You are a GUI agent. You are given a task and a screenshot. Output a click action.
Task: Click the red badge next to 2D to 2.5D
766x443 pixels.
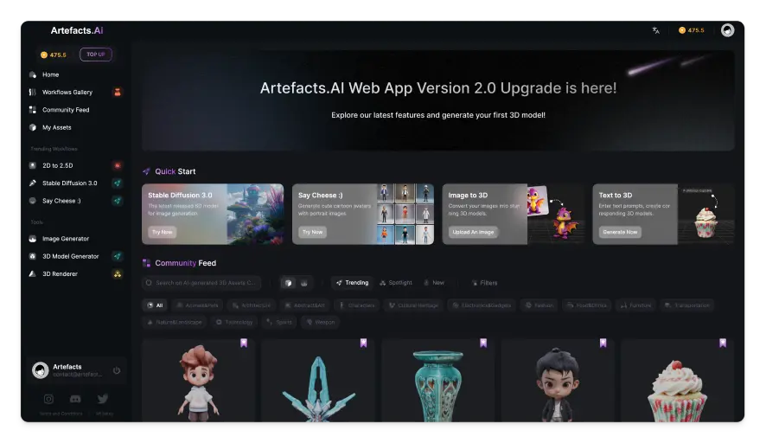point(118,166)
